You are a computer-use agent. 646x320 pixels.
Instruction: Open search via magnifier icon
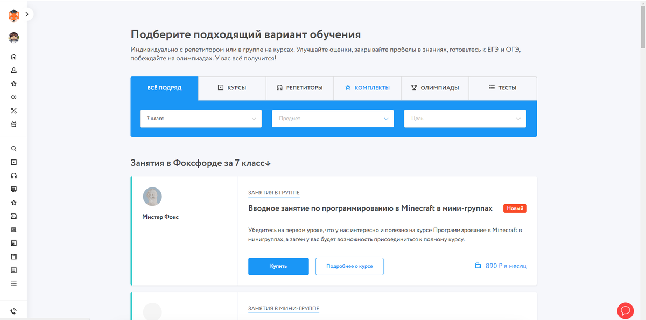pyautogui.click(x=14, y=149)
